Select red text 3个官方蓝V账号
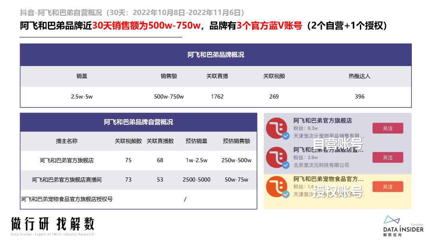This screenshot has width=431, height=242. [x=269, y=26]
